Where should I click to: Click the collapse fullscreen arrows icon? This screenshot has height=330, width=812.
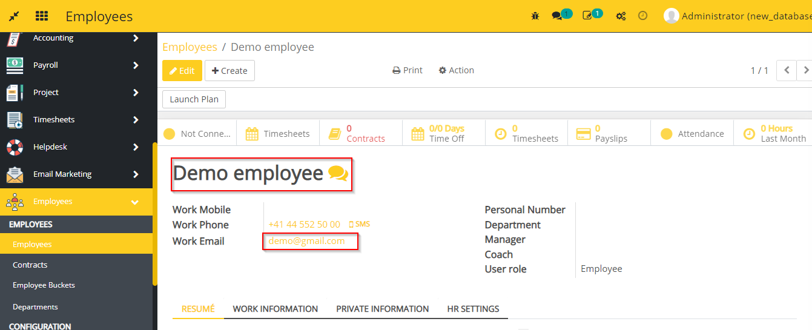coord(14,16)
